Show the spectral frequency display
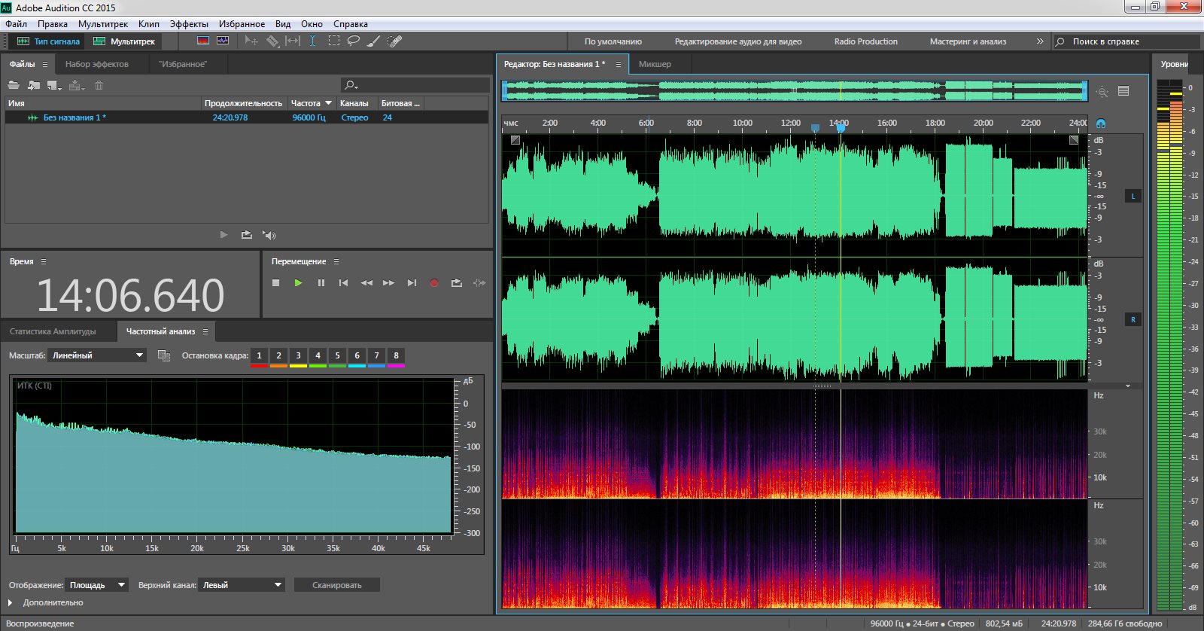 tap(203, 41)
